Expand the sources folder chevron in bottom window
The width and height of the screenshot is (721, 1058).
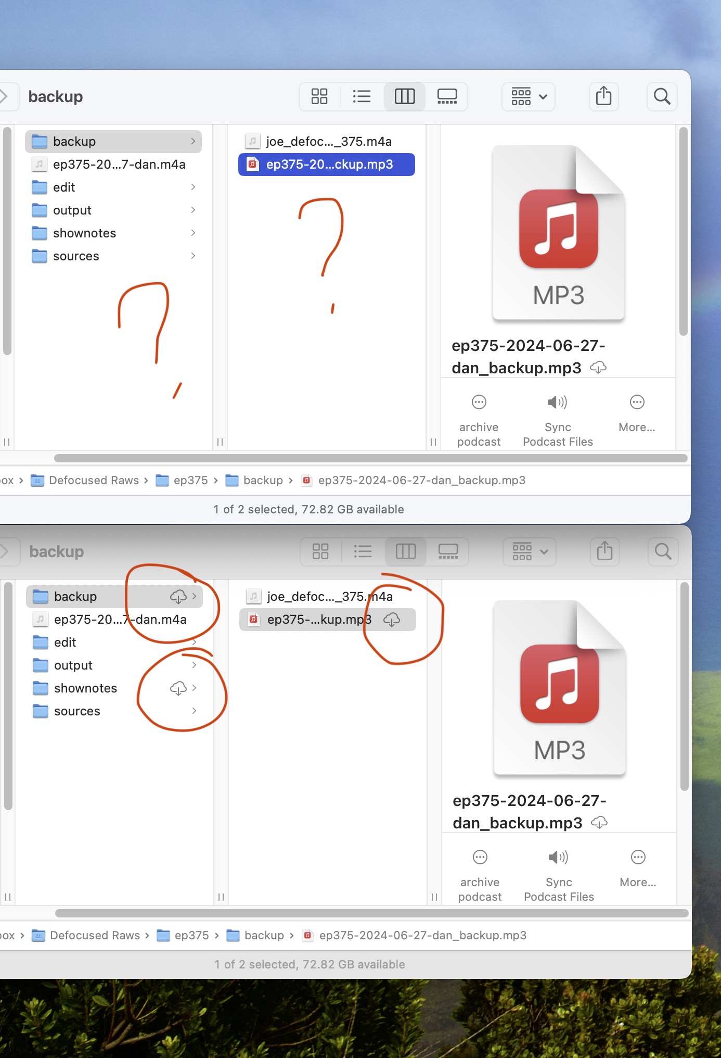(x=194, y=711)
